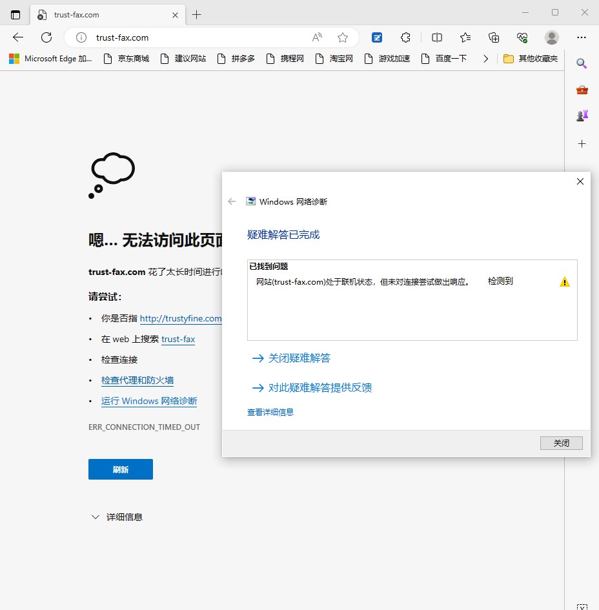This screenshot has width=599, height=610.
Task: Toggle the Split screen icon
Action: [437, 37]
